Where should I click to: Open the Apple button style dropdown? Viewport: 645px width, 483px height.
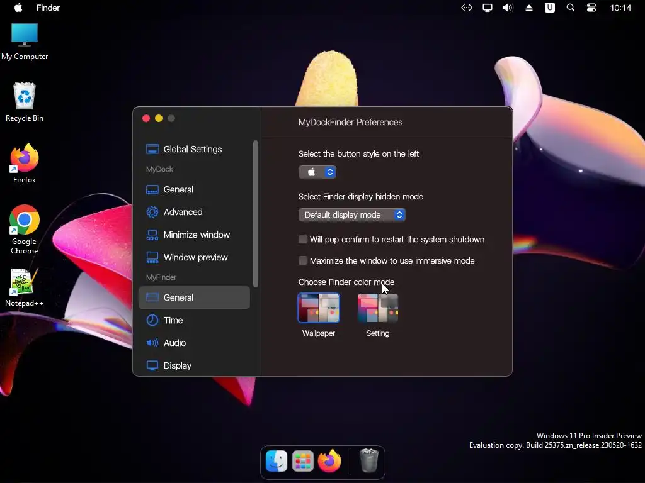[x=317, y=172]
